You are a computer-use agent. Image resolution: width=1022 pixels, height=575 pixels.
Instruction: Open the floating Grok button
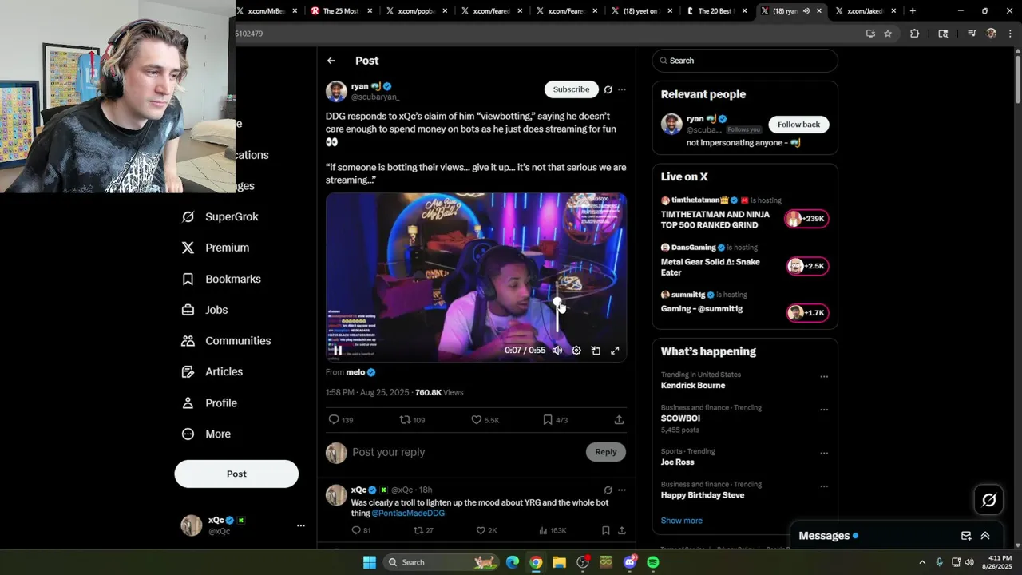tap(989, 500)
